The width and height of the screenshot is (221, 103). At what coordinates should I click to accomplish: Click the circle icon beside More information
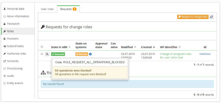click(x=4, y=17)
